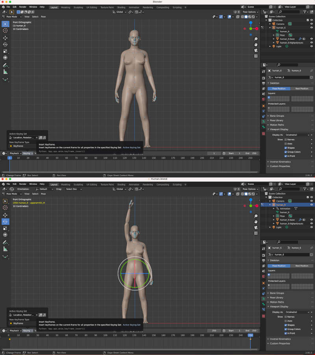This screenshot has width=315, height=355.
Task: Click the outliner filter funnel in the top window
Action: coord(305,12)
